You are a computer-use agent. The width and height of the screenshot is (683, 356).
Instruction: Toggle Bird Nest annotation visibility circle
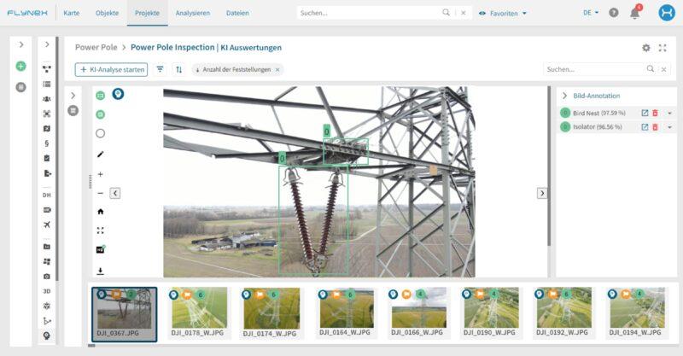tap(565, 113)
